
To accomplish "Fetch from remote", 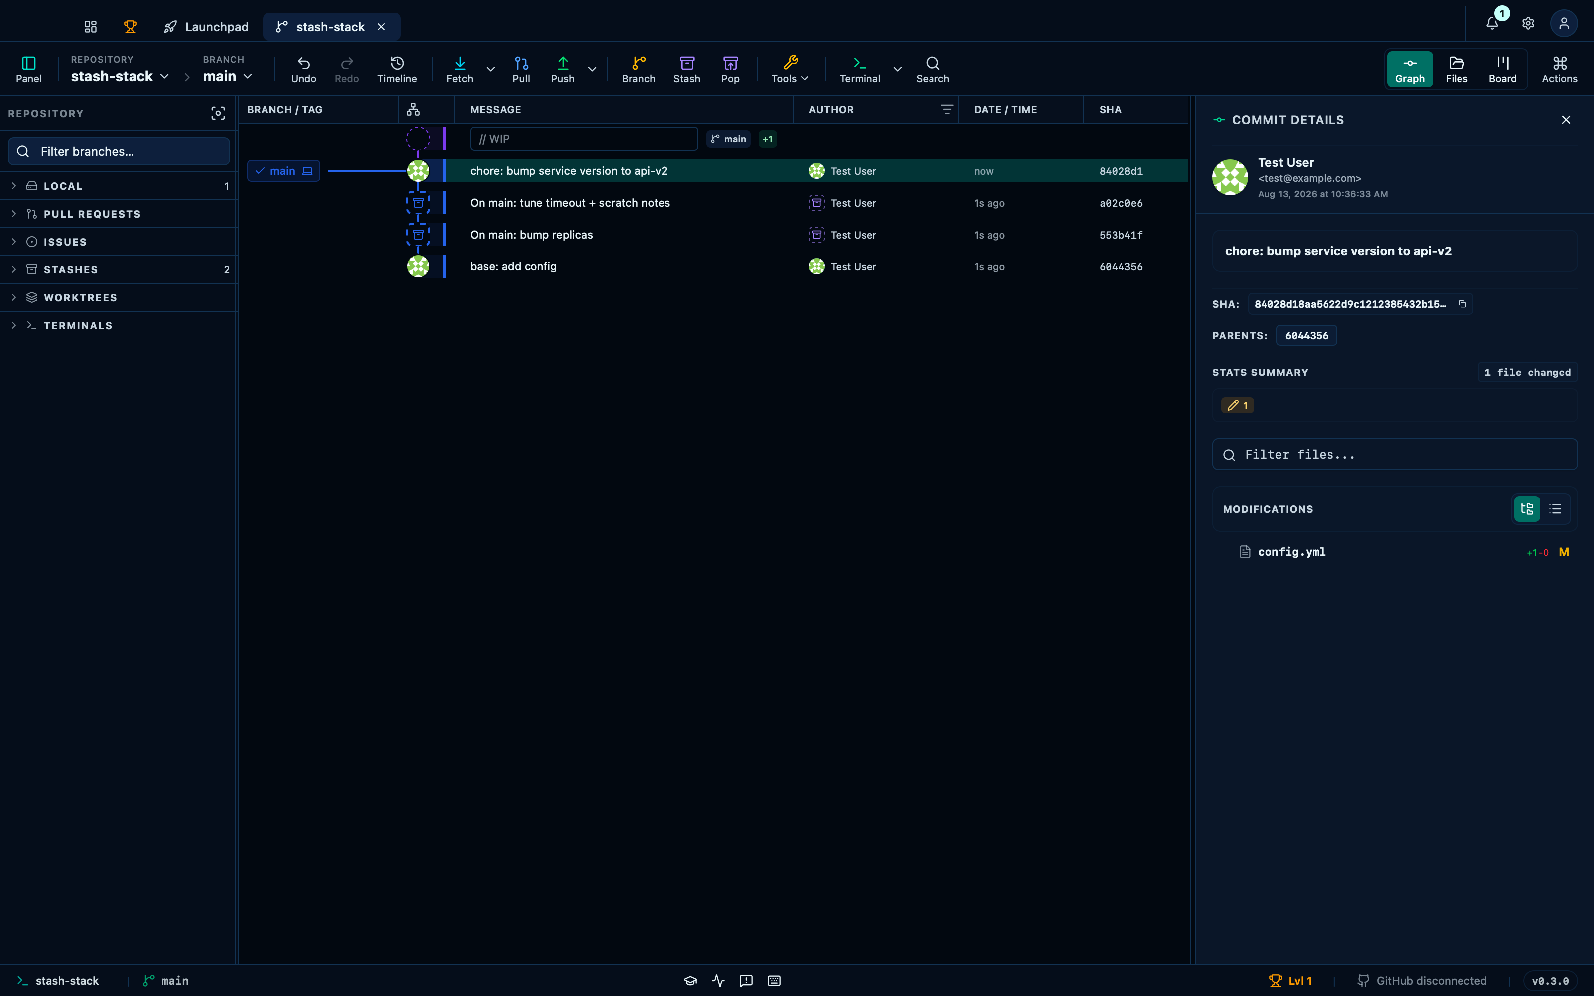I will [x=459, y=69].
